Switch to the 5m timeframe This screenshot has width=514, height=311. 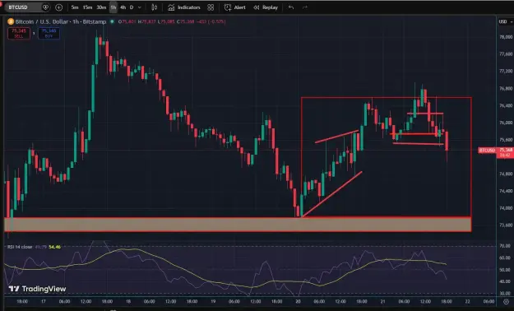click(75, 7)
